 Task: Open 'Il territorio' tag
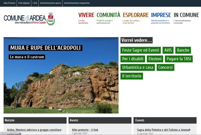(x=132, y=76)
